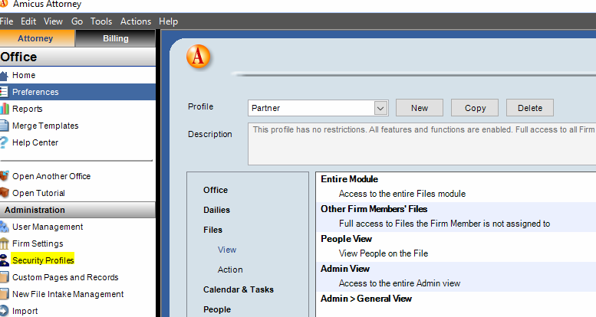Select highlighted Security Profiles label
This screenshot has height=317, width=596.
click(x=43, y=260)
